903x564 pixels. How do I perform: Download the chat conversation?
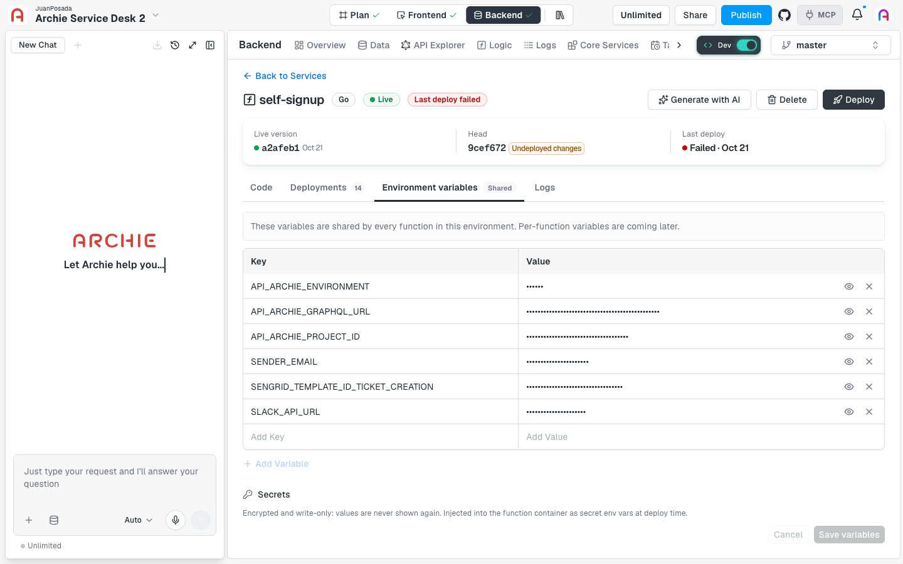[157, 45]
